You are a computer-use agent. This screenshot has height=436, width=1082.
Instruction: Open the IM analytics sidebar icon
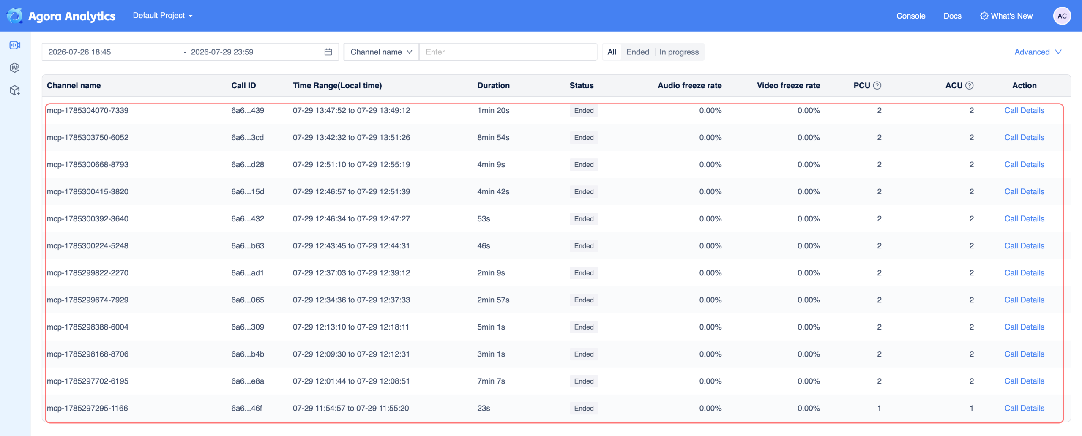point(15,68)
